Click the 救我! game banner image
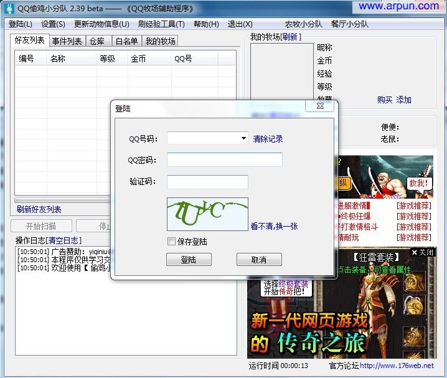The width and height of the screenshot is (447, 378). [386, 177]
